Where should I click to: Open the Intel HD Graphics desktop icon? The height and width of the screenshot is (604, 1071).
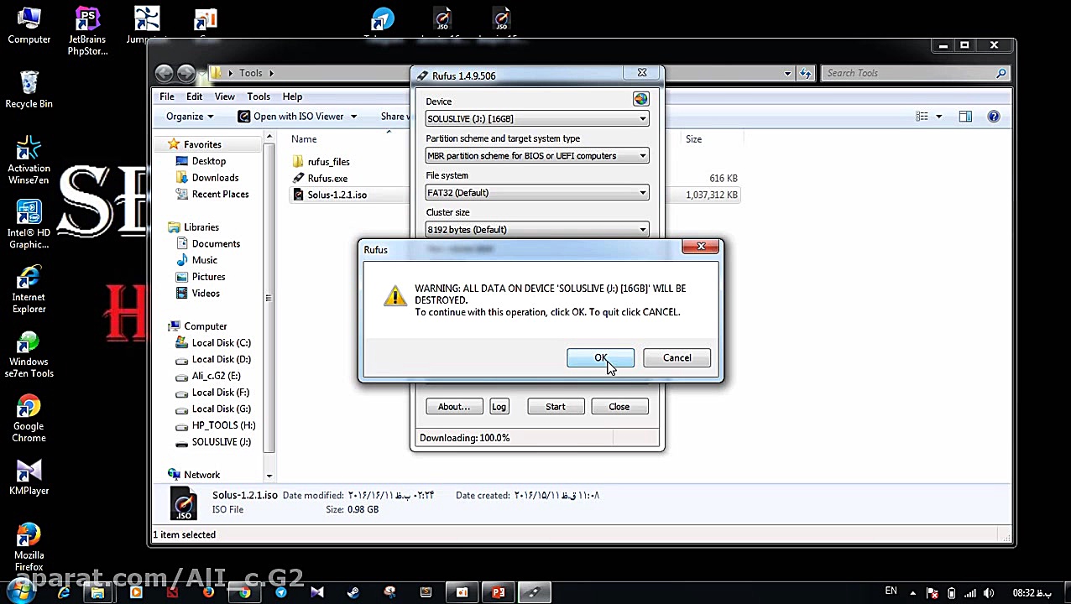pyautogui.click(x=29, y=225)
